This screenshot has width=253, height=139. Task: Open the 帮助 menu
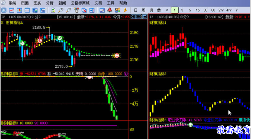click(123, 3)
